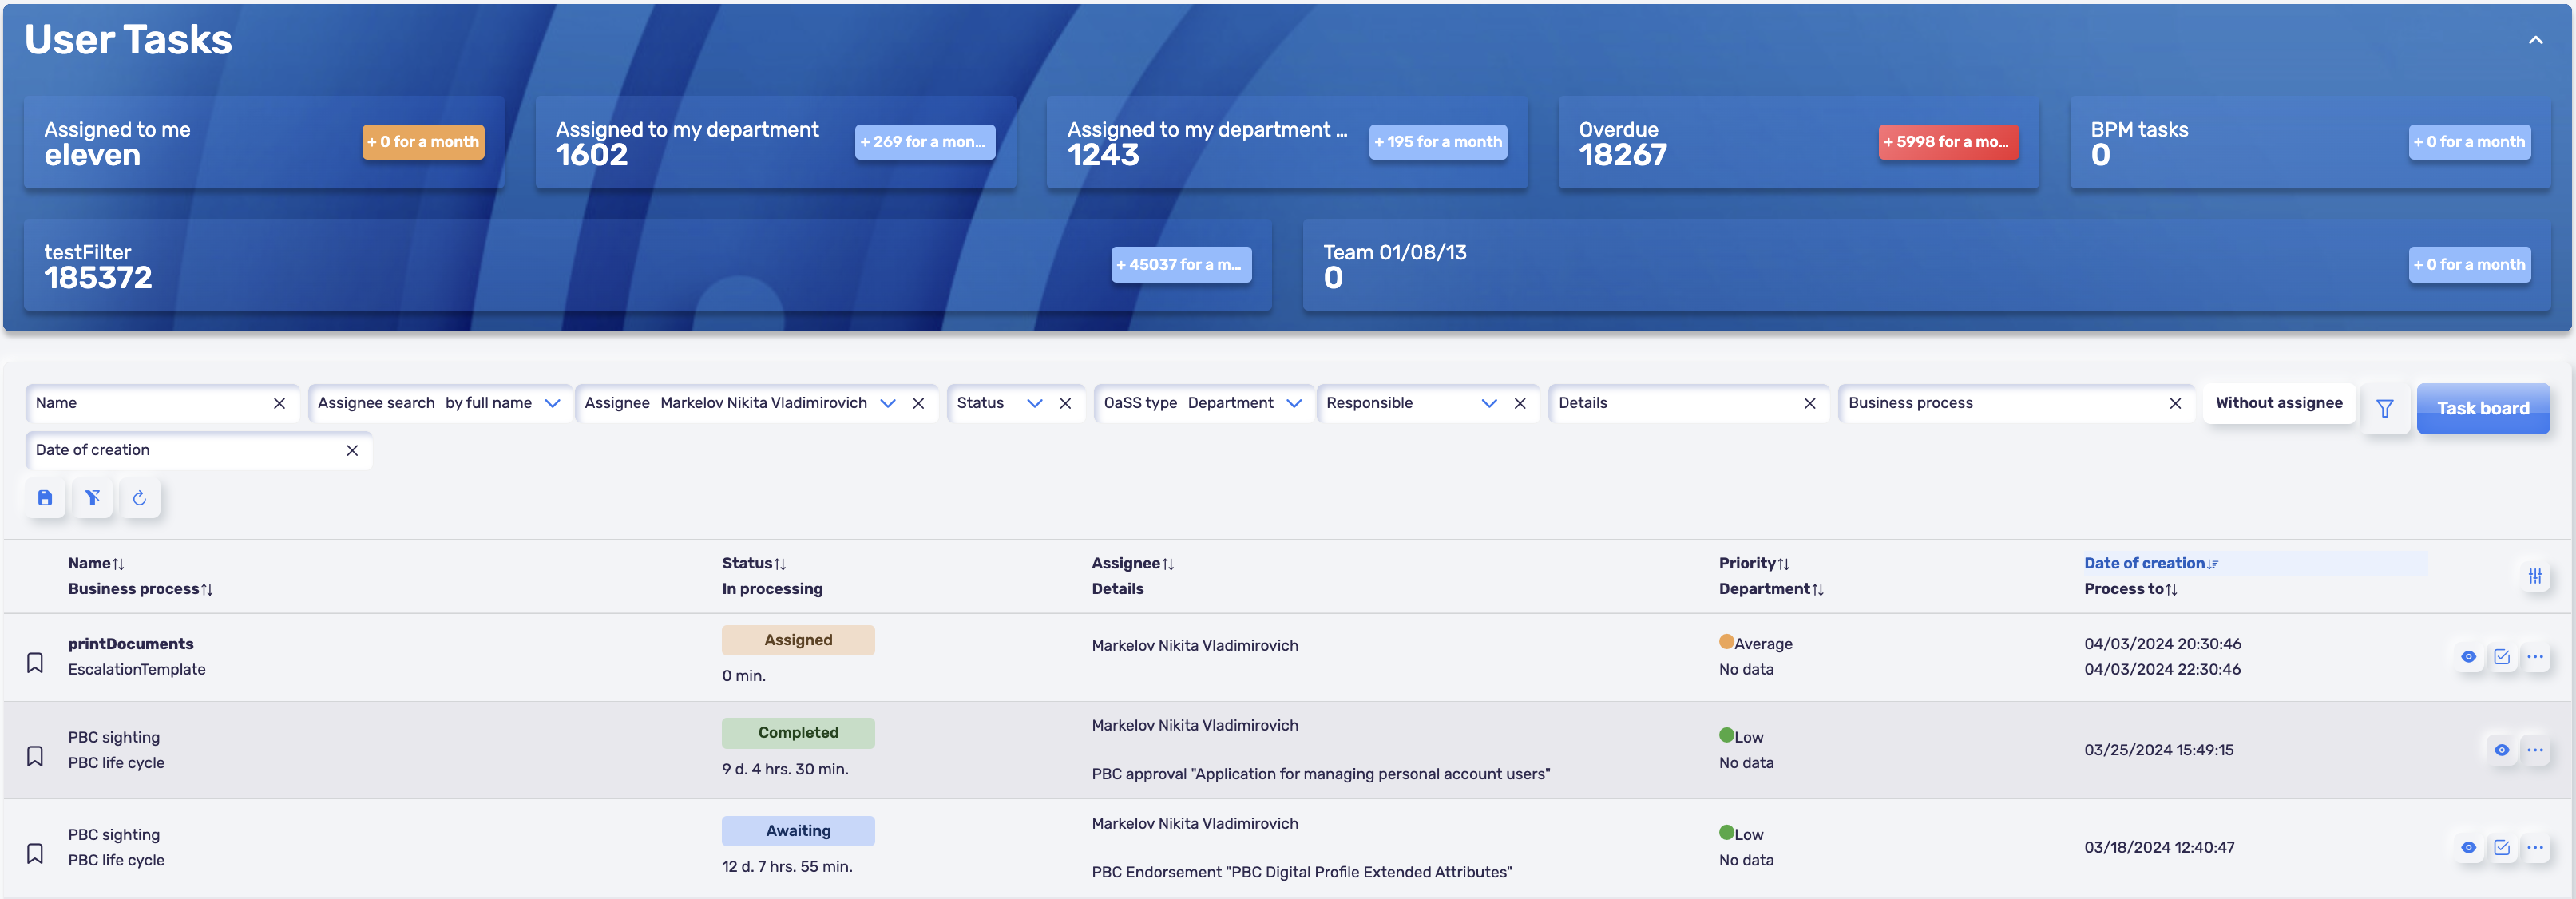Complete Awaiting PBC sighting via check icon

click(x=2502, y=847)
